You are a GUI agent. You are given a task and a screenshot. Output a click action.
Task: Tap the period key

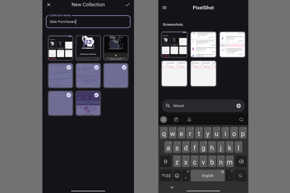229,176
